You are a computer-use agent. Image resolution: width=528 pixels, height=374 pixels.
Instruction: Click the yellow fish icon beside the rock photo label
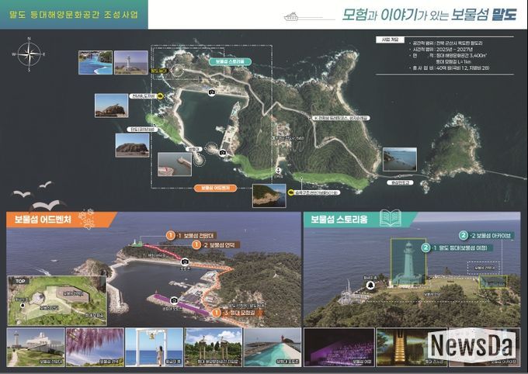click(161, 96)
